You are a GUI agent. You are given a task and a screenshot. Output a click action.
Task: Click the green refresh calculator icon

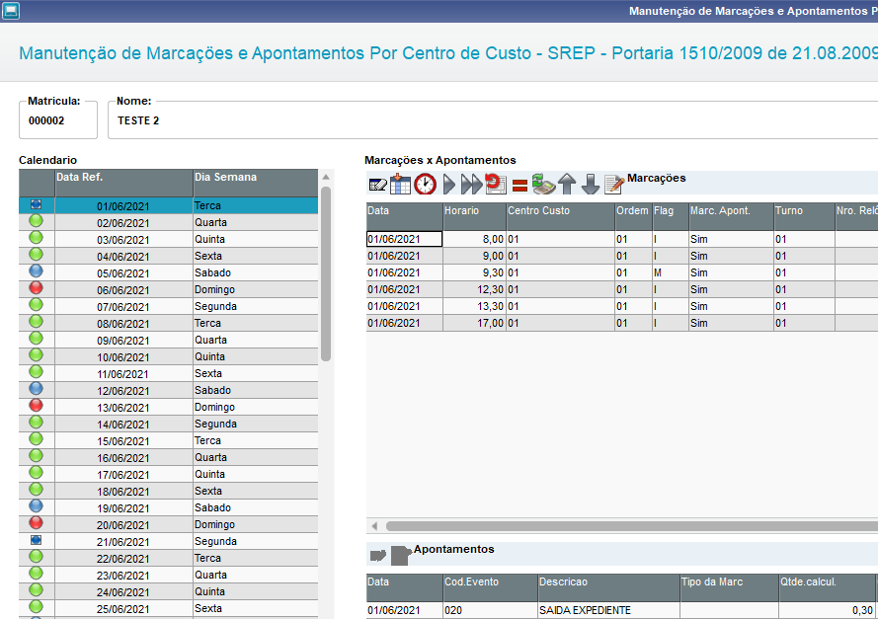click(543, 184)
